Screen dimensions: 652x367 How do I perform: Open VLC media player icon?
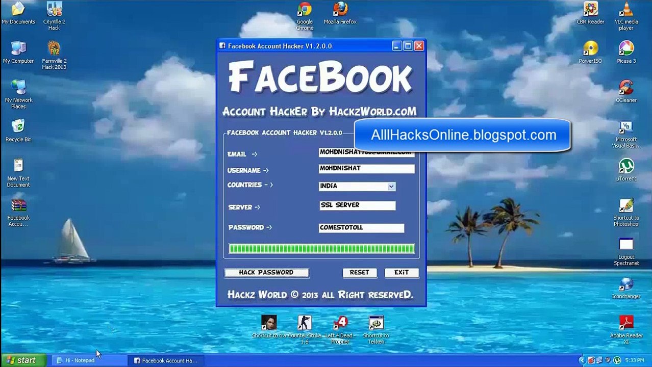[626, 16]
